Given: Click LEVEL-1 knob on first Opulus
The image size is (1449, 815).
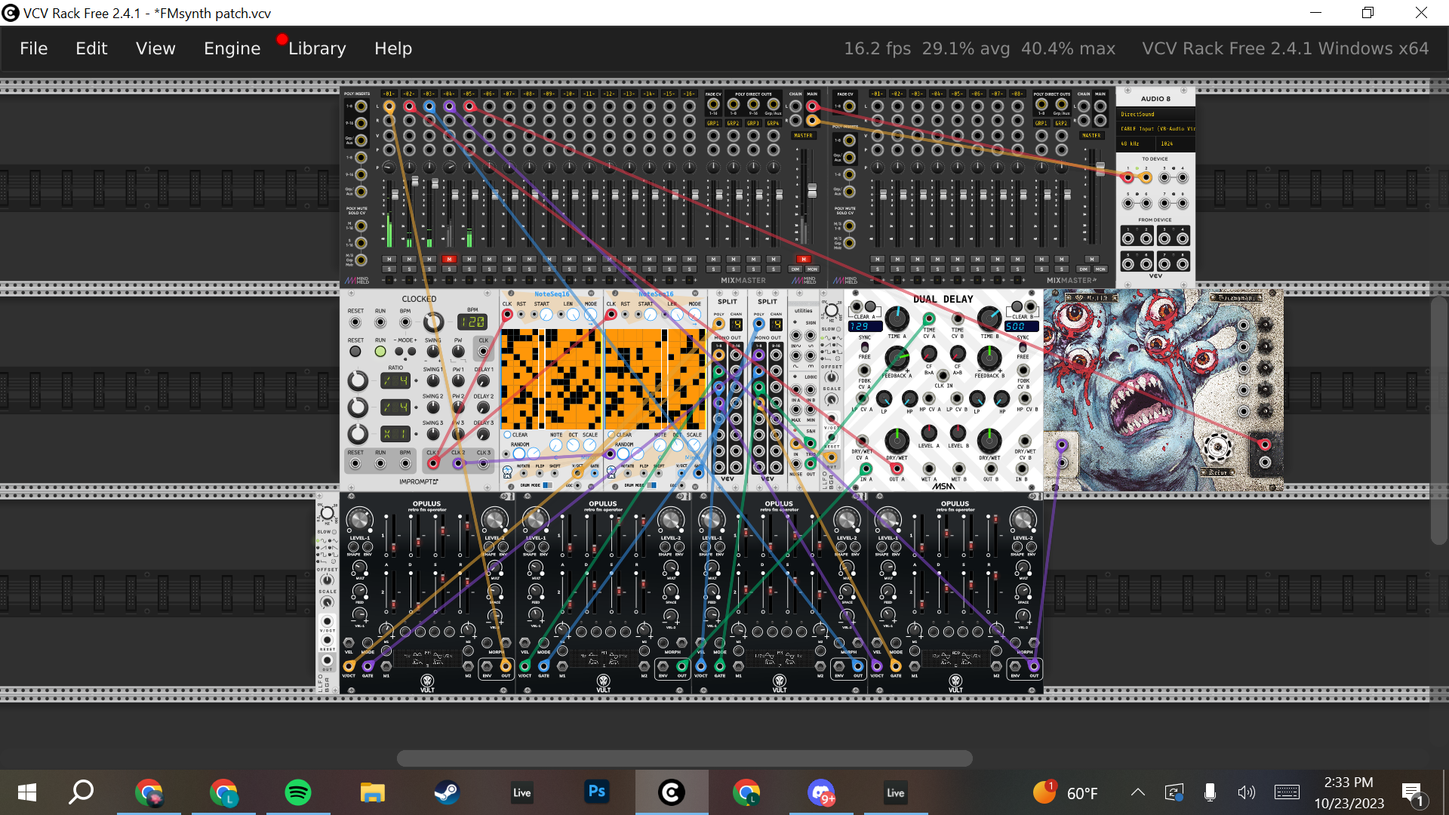Looking at the screenshot, I should [x=359, y=519].
